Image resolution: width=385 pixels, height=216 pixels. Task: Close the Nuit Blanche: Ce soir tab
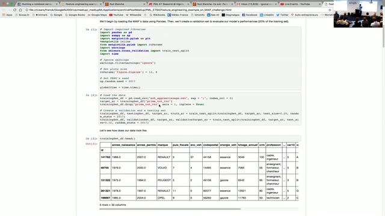tap(232, 4)
